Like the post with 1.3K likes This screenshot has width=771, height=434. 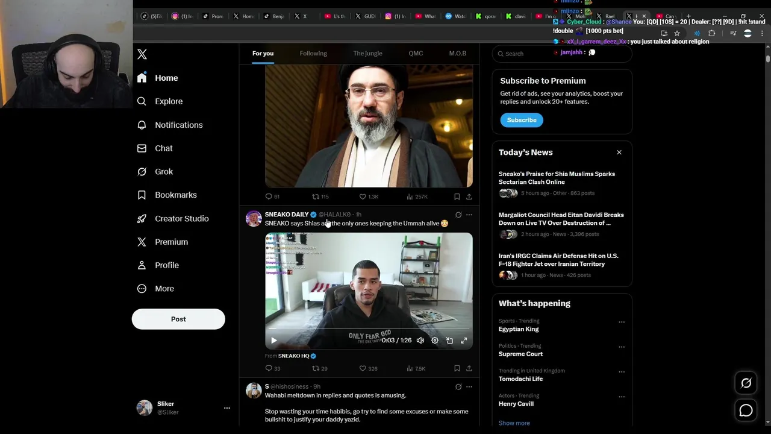tap(369, 197)
